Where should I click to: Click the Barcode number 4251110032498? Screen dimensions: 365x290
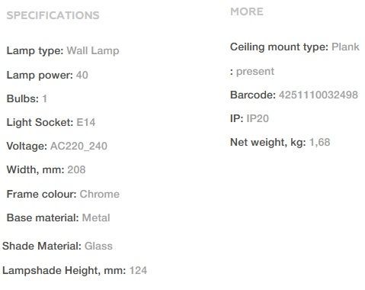[x=319, y=95]
